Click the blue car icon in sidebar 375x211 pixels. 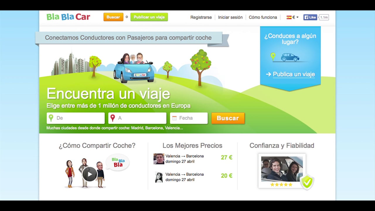[290, 57]
